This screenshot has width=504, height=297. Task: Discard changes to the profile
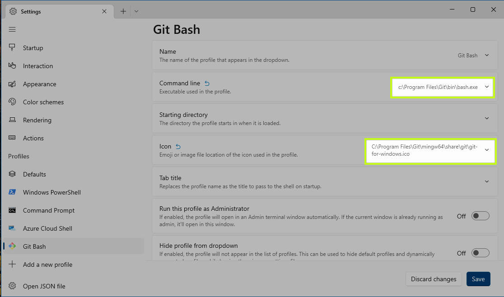(x=433, y=279)
